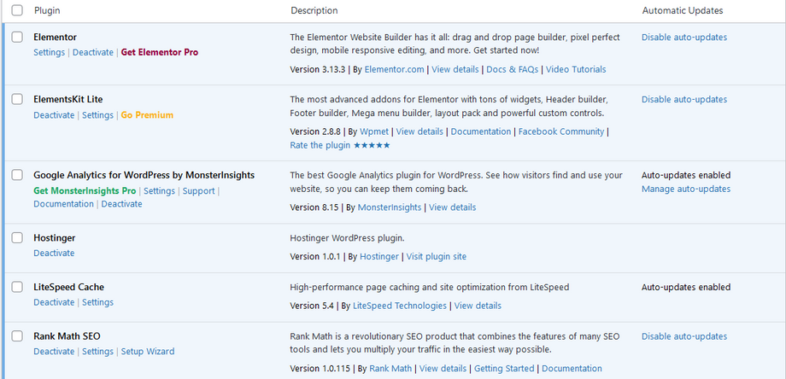The image size is (786, 379).
Task: Click Version 8.15 text
Action: (314, 207)
